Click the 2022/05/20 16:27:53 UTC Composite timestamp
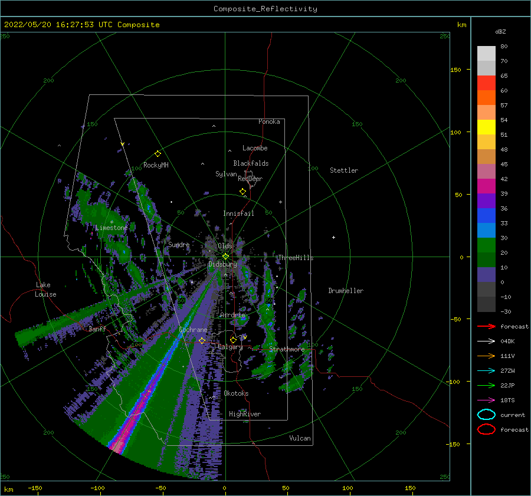 81,25
